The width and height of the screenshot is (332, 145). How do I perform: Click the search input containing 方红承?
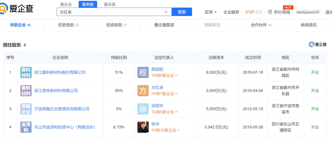coord(111,12)
